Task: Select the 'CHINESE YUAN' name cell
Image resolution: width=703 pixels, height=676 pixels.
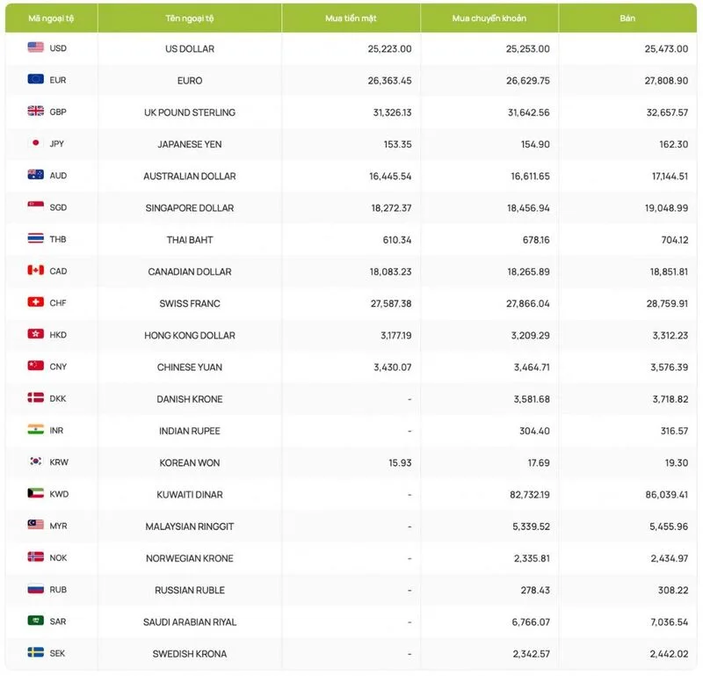Action: (x=190, y=367)
